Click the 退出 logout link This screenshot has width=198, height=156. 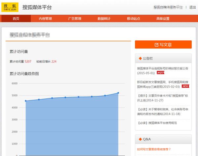pos(192,7)
